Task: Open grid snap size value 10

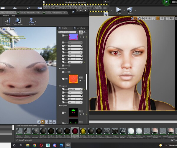Action: [153, 18]
